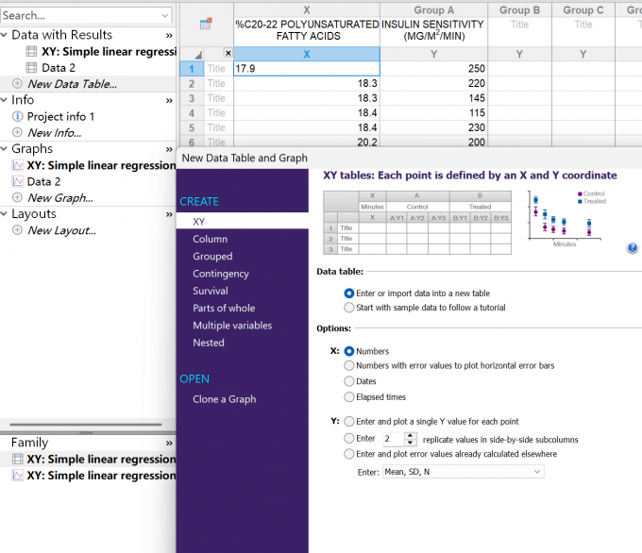Viewport: 642px width, 553px height.
Task: Increase replicate count with up stepper arrow
Action: (x=411, y=436)
